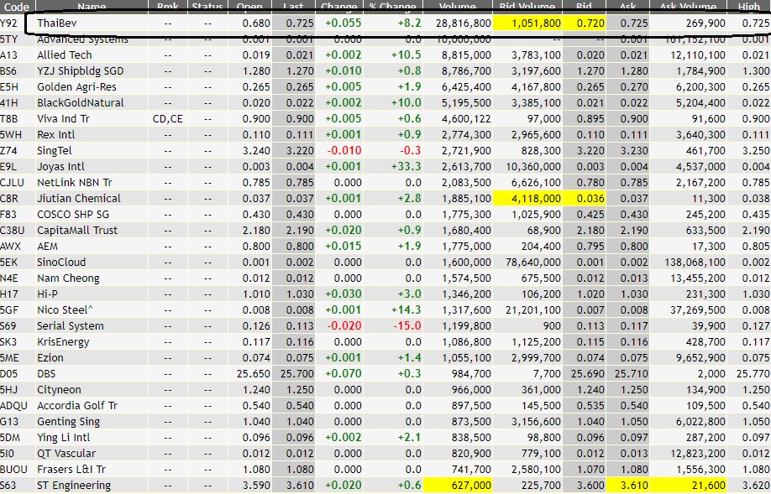Select the Cityneon stock name
Viewport: 771px width, 494px height.
click(x=59, y=390)
